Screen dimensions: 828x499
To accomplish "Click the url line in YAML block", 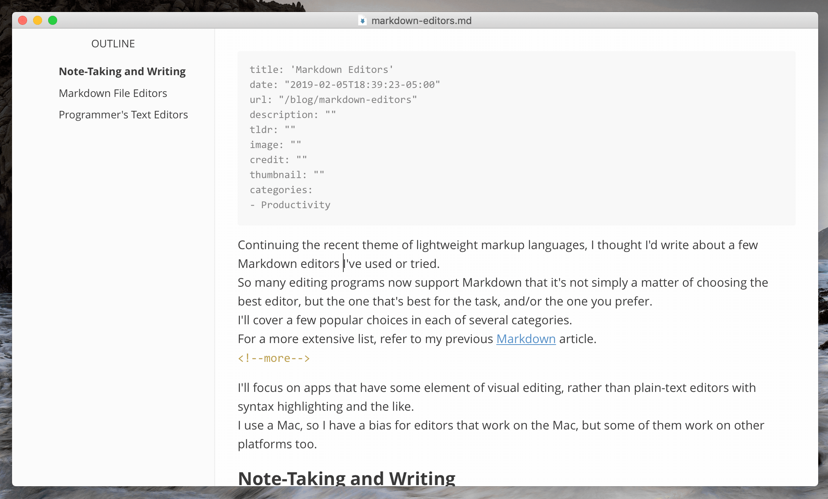I will point(333,100).
